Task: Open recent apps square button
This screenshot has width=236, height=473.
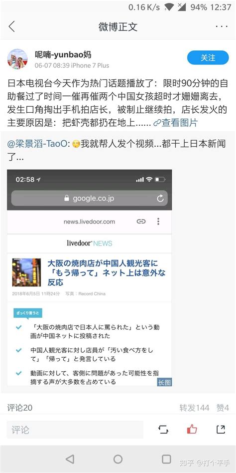Action: [x=166, y=459]
